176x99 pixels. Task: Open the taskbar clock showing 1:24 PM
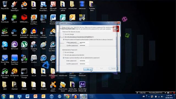click(169, 97)
